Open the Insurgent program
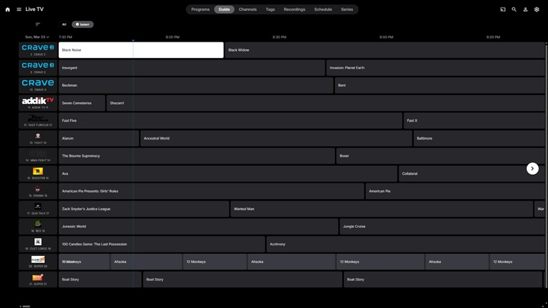Viewport: 548px width, 308px height. [x=192, y=68]
